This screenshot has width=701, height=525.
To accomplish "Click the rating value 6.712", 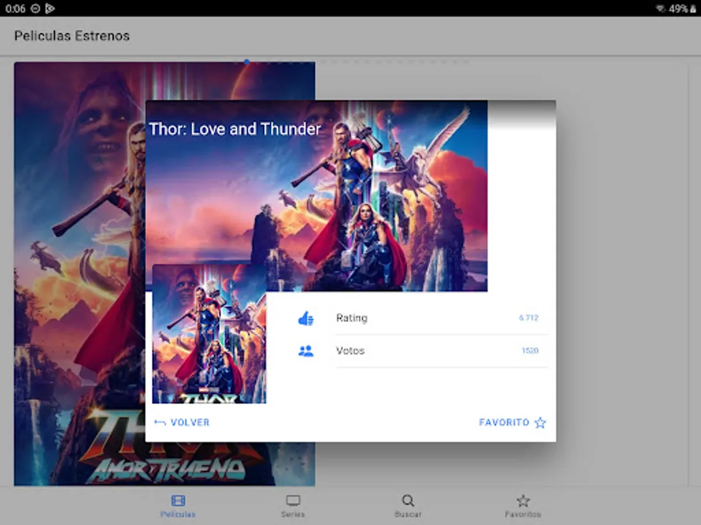I will [x=529, y=318].
